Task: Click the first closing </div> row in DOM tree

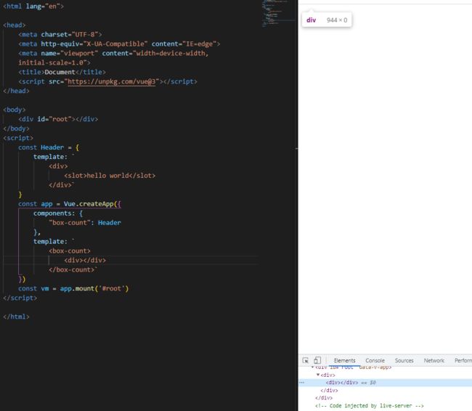Action: [x=329, y=390]
